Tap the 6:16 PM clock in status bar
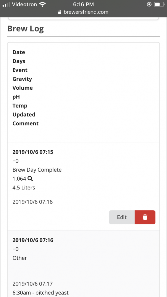This screenshot has height=297, width=167. pos(83,4)
